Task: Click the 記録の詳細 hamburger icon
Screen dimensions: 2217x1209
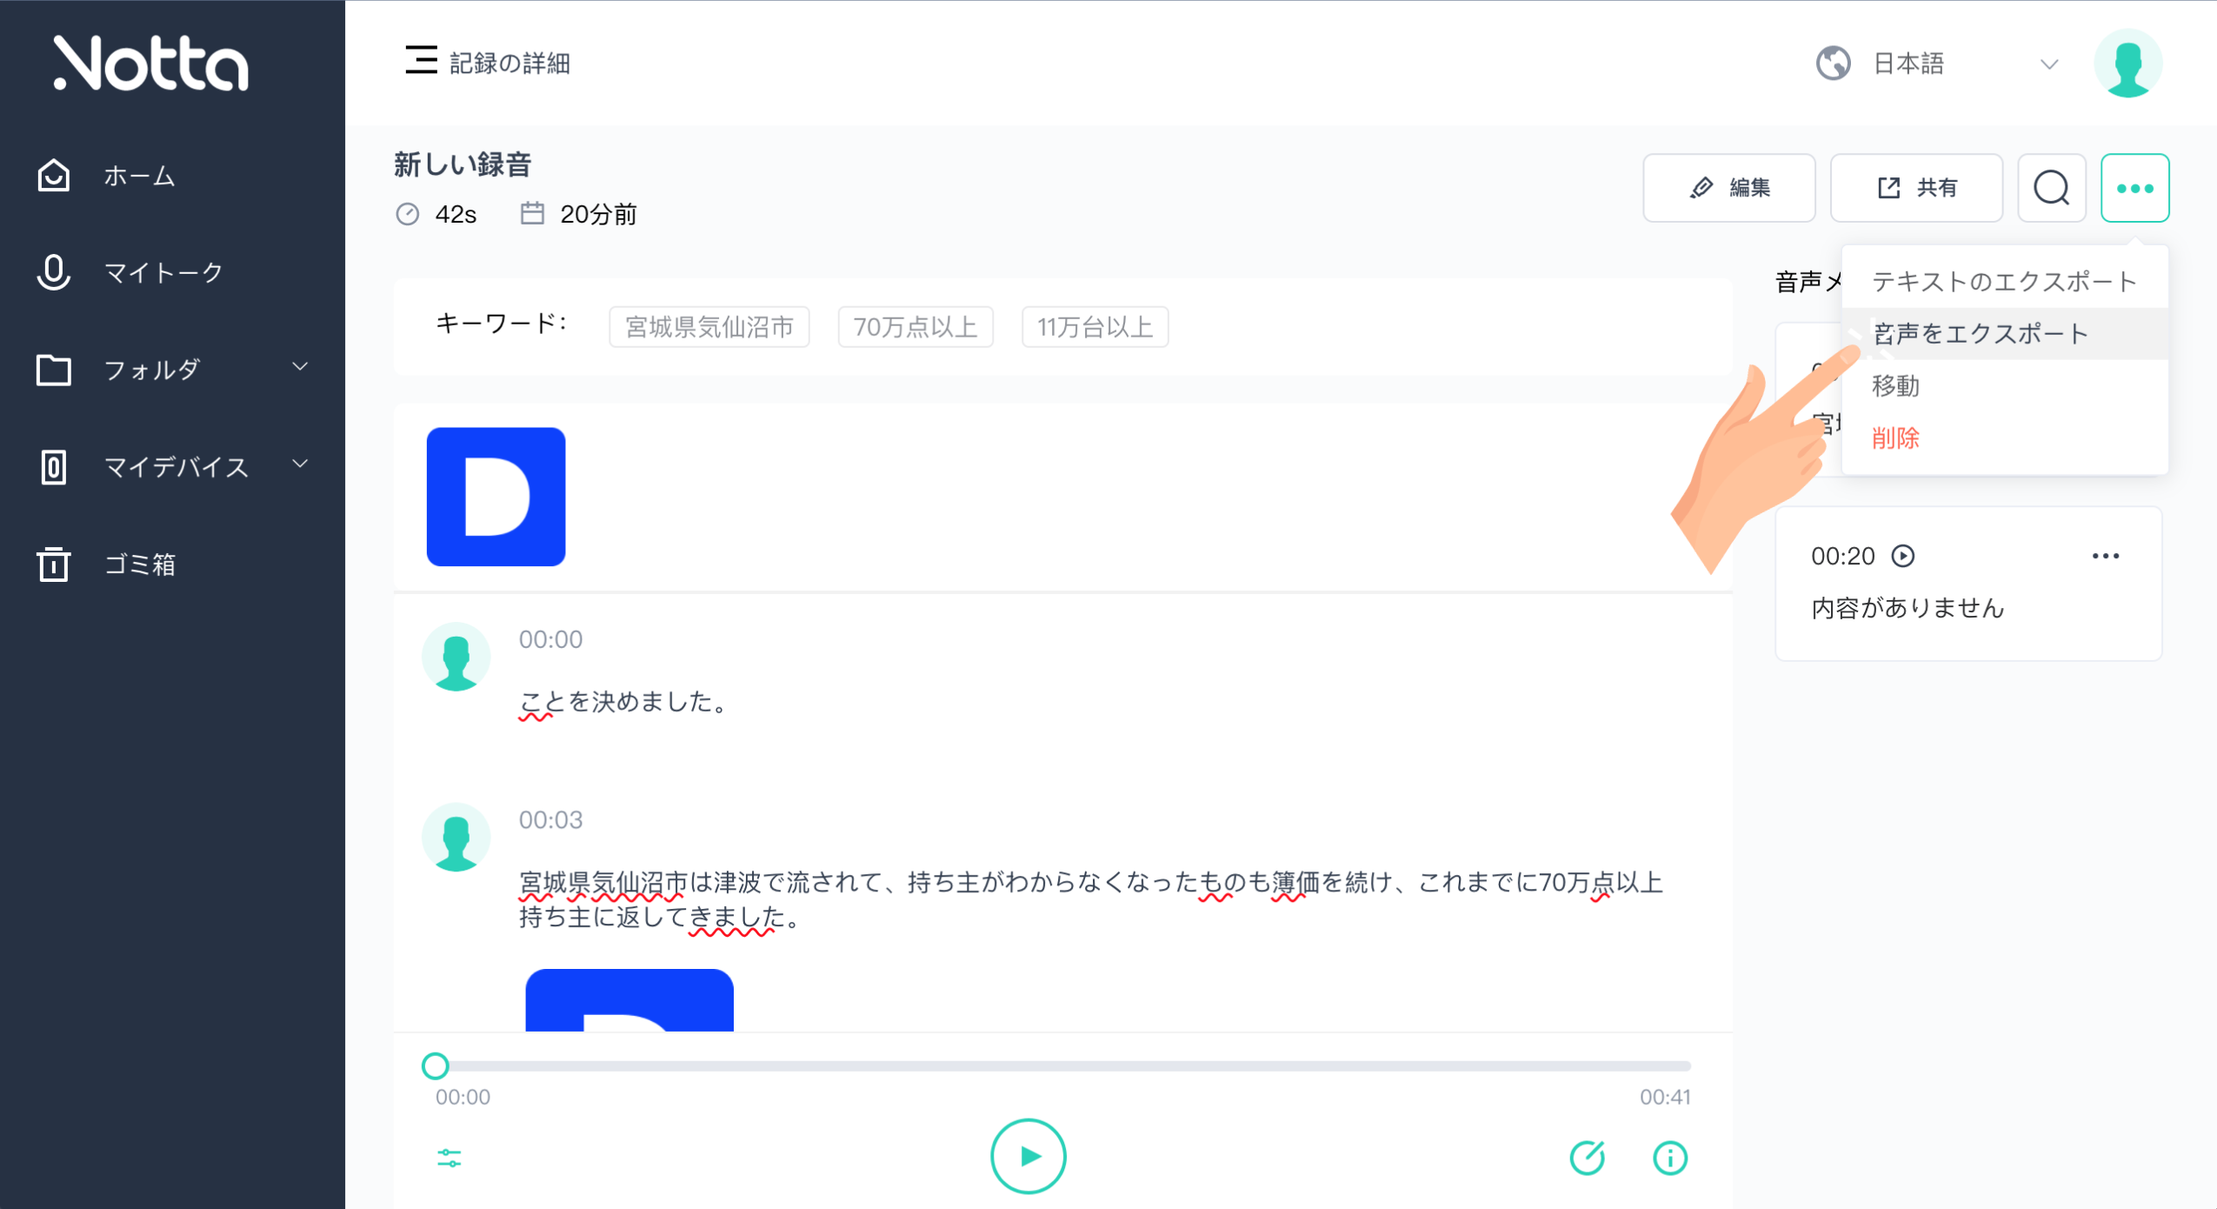Action: click(x=420, y=61)
